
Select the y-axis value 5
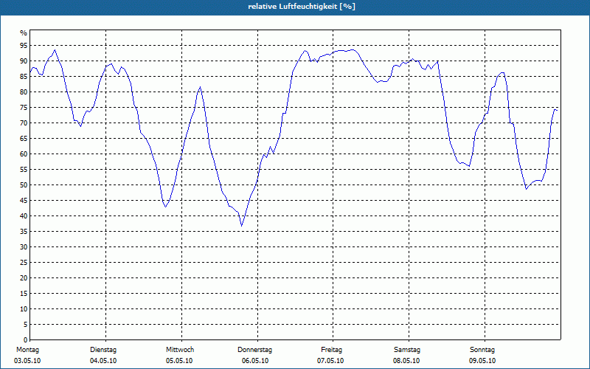(26, 324)
